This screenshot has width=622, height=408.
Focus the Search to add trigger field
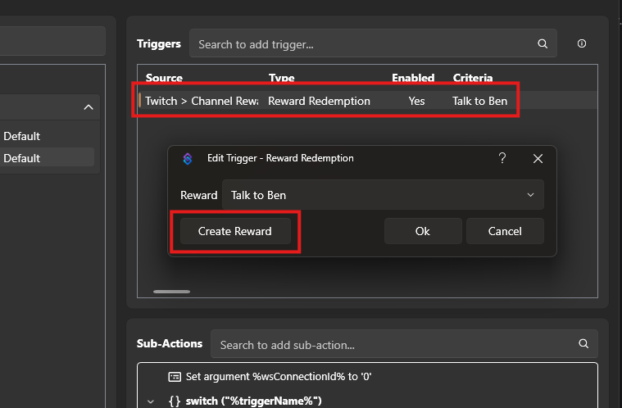[373, 43]
